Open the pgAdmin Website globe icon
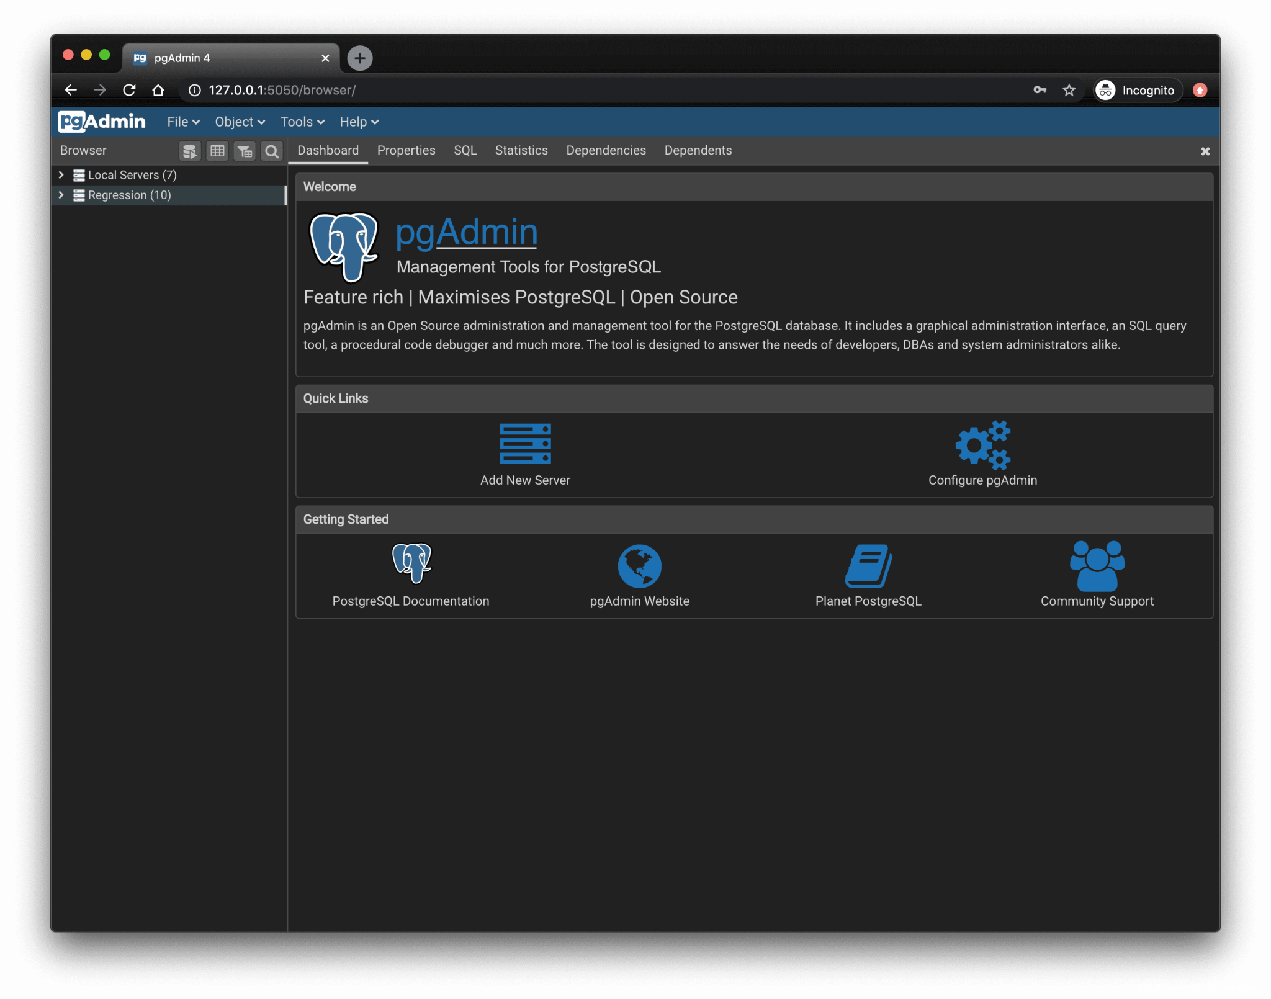The width and height of the screenshot is (1271, 999). [639, 565]
